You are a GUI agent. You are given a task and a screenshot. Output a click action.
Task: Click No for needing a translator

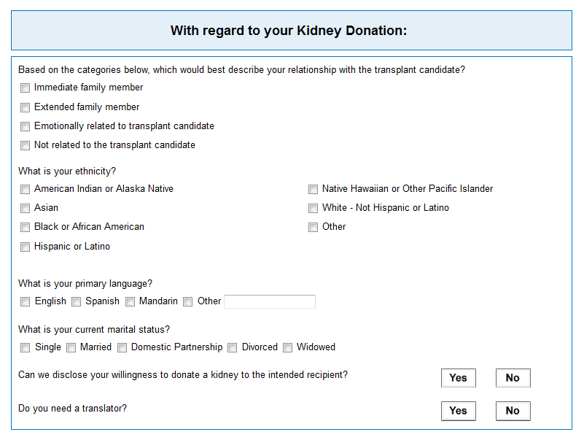pos(513,411)
